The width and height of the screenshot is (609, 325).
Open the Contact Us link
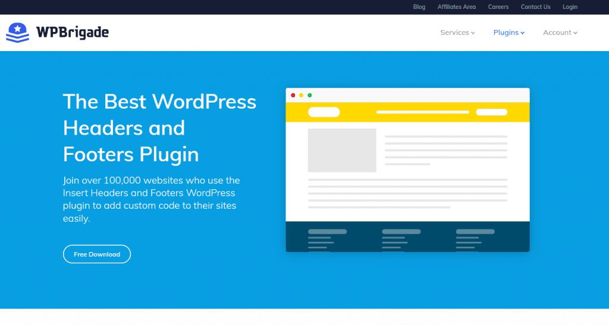pos(535,7)
